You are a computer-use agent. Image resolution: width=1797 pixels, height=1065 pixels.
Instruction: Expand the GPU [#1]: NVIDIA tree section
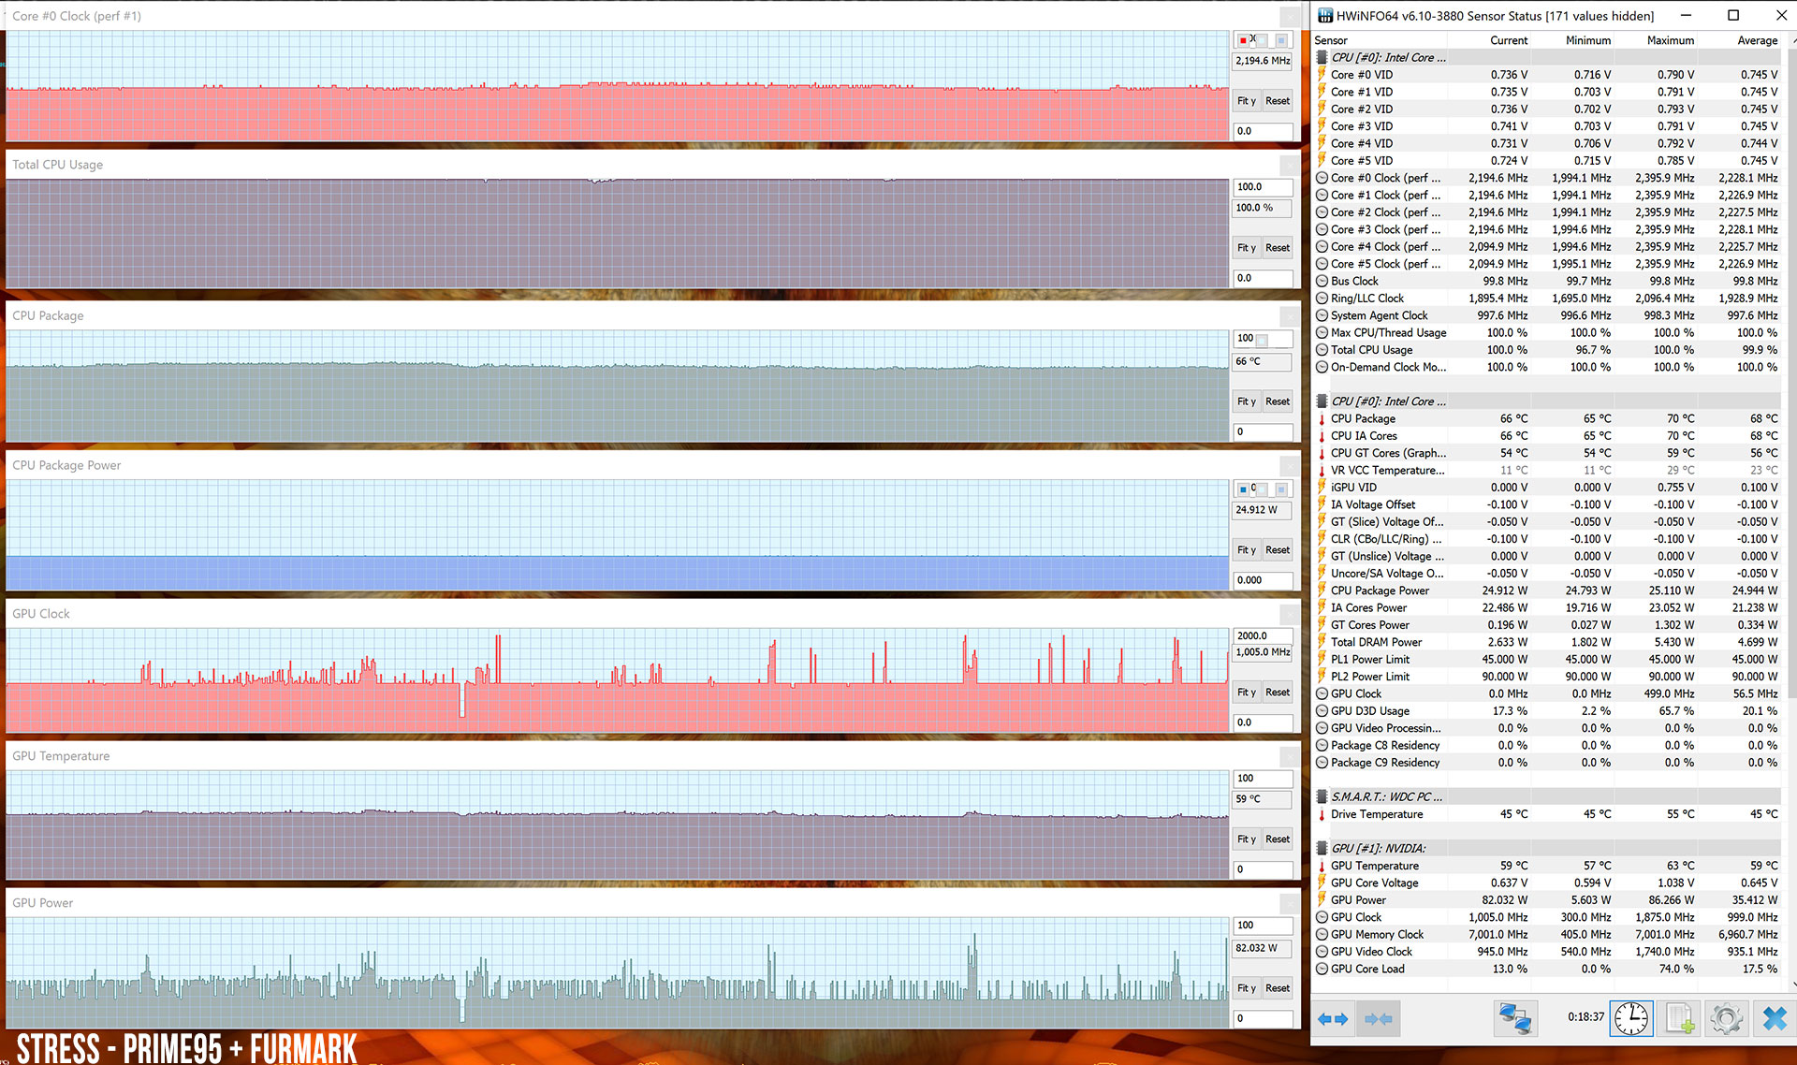(x=1322, y=847)
